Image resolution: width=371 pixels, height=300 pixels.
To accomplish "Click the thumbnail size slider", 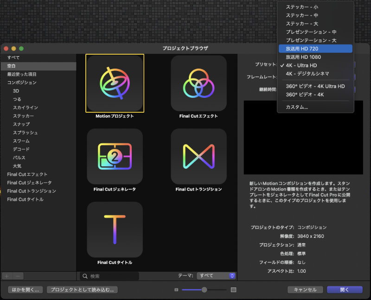I will [x=204, y=290].
